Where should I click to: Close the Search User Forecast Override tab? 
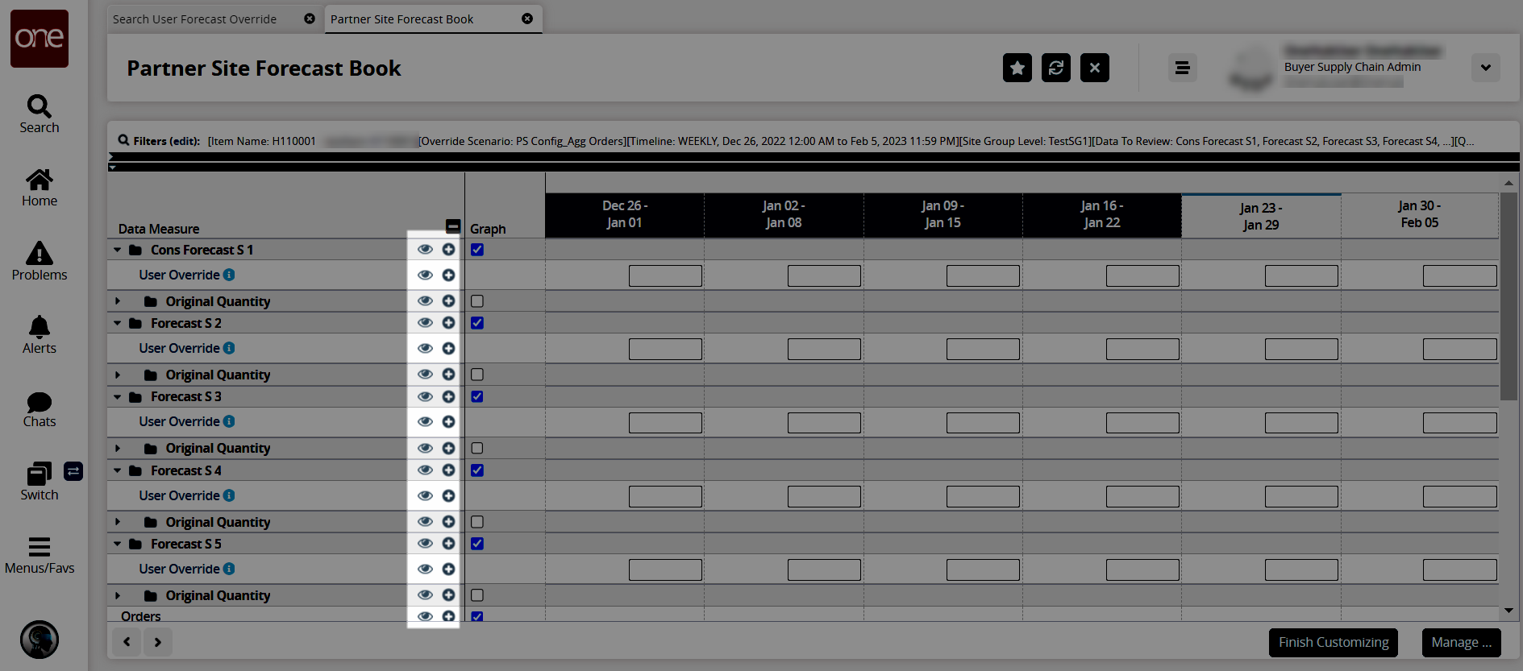click(310, 19)
